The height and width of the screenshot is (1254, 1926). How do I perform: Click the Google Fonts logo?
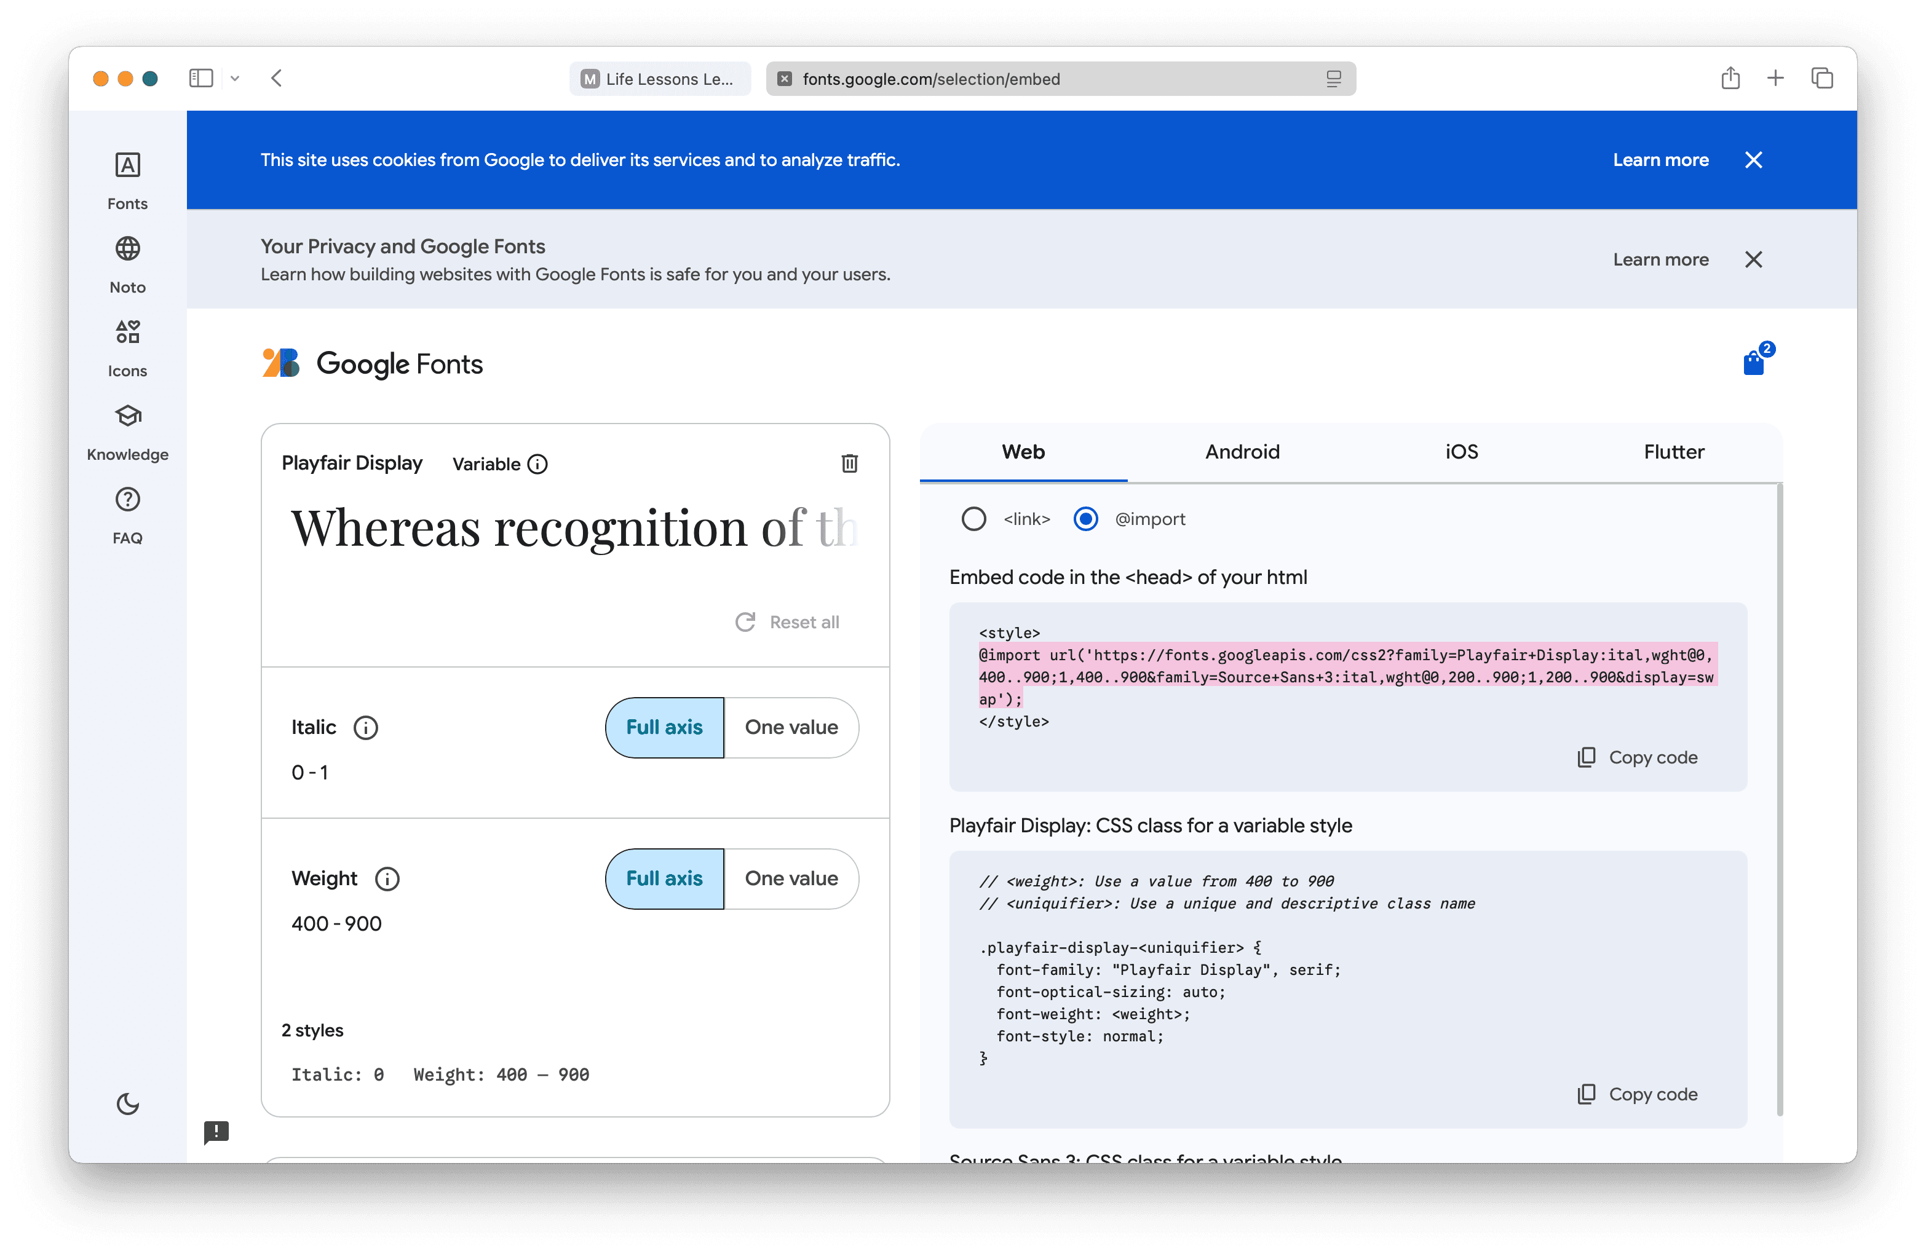point(373,364)
